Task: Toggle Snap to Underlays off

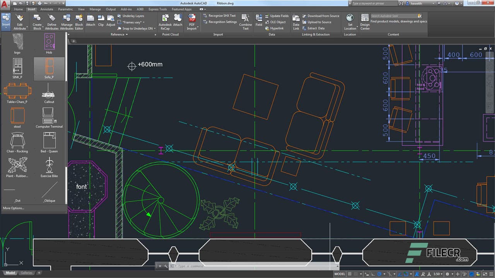Action: click(135, 29)
